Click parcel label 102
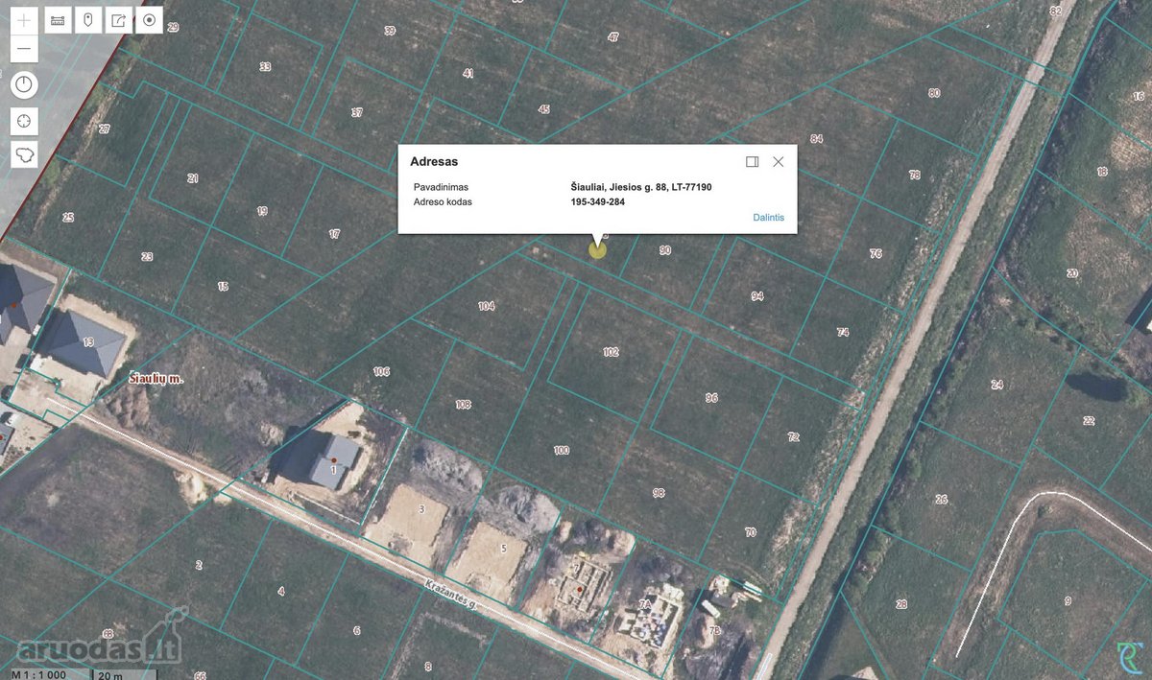 coord(611,352)
